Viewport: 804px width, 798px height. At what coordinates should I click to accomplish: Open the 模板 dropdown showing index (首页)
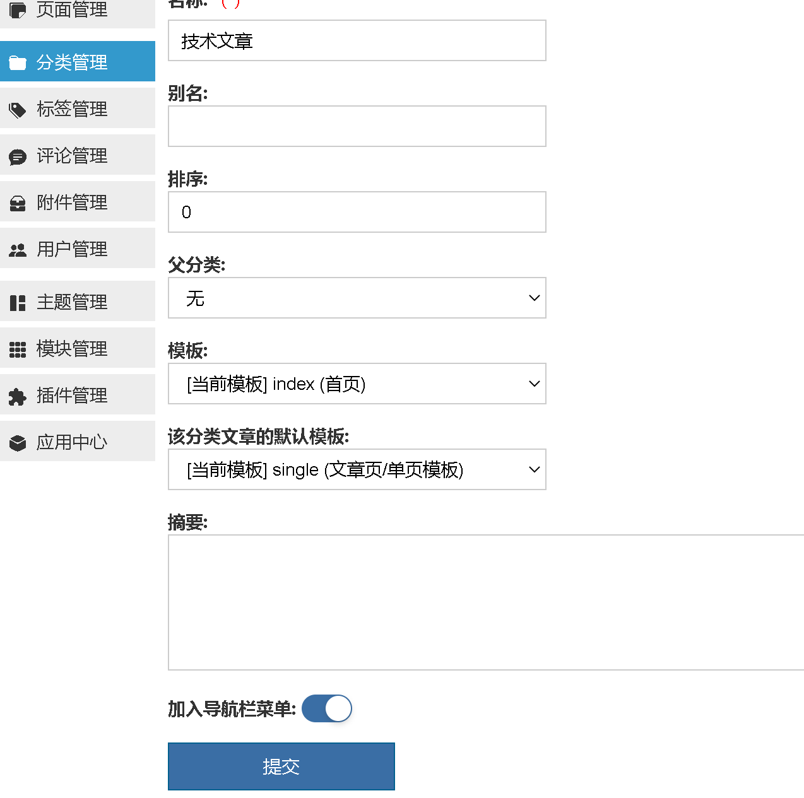point(357,384)
